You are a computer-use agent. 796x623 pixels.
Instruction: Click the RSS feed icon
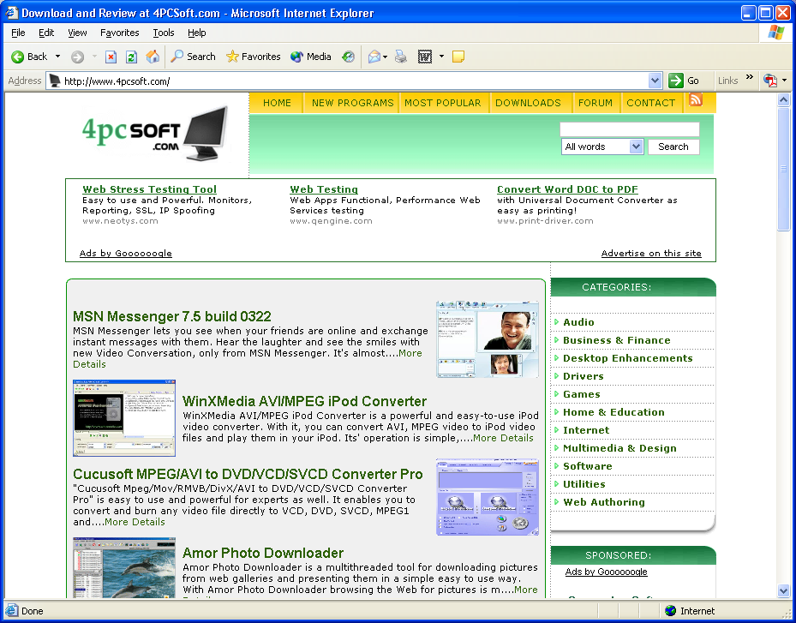click(696, 99)
